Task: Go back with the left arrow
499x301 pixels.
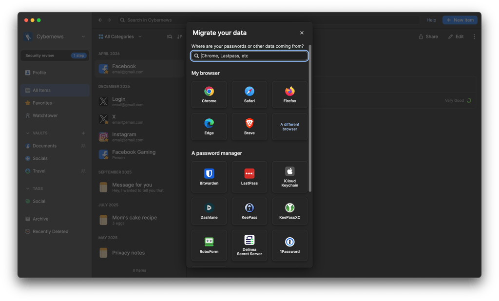Action: pos(100,20)
